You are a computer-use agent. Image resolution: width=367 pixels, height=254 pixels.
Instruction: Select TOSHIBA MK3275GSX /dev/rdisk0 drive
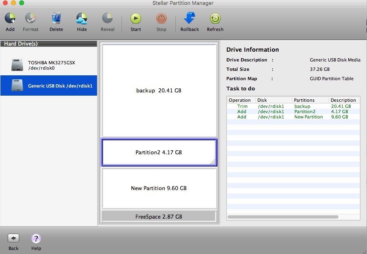[x=49, y=65]
